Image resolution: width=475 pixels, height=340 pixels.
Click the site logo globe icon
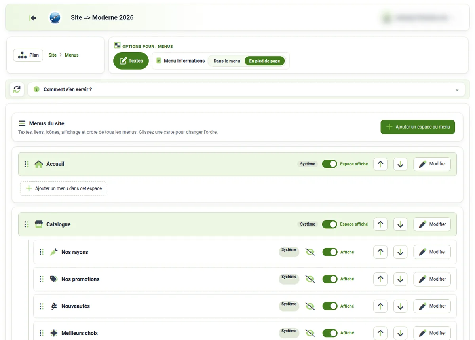pyautogui.click(x=55, y=18)
